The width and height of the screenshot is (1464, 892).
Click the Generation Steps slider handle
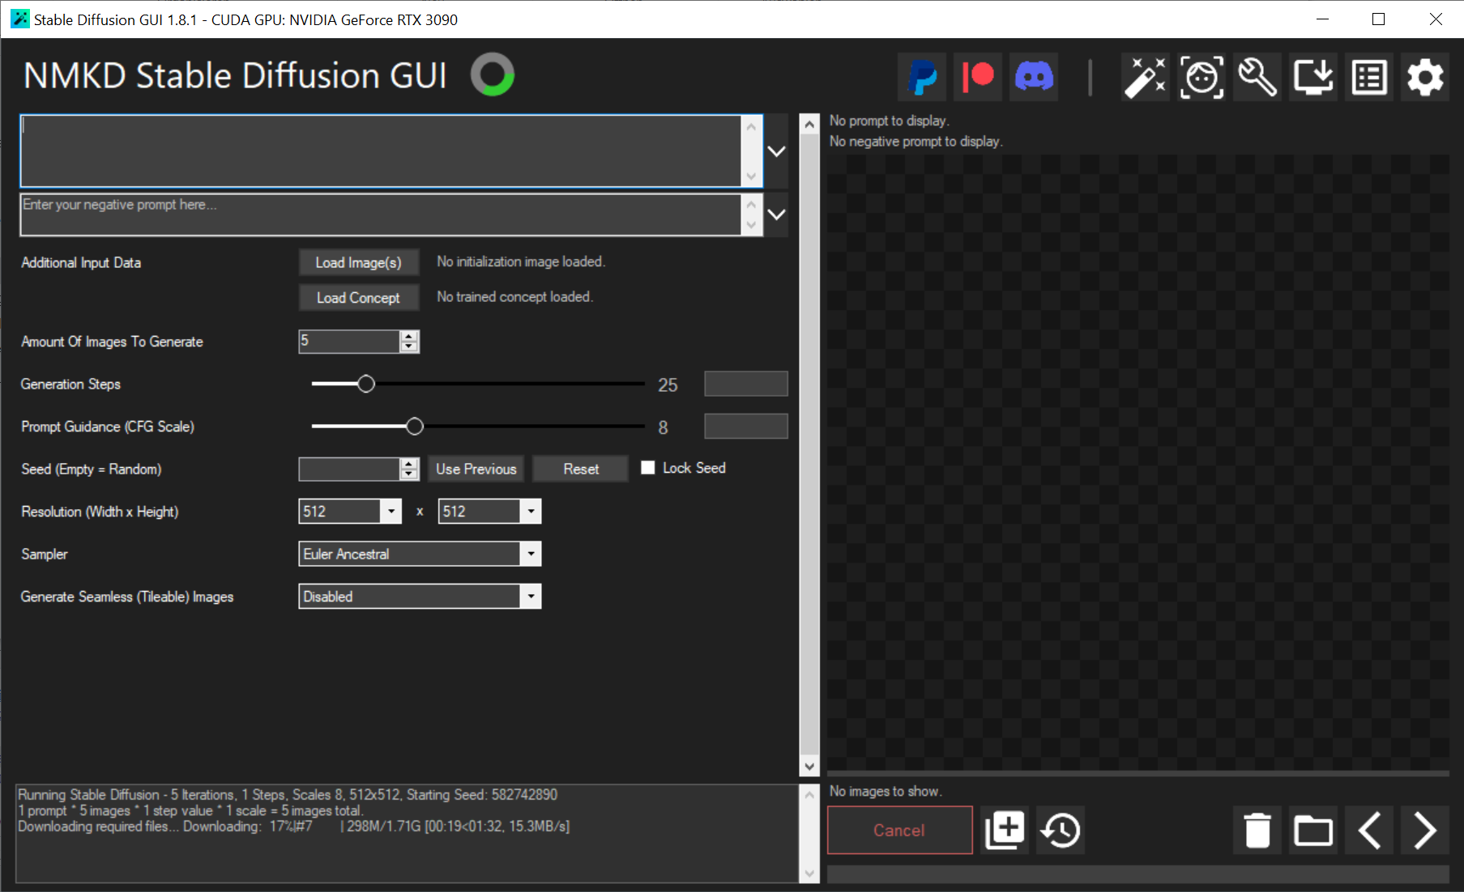click(x=366, y=384)
